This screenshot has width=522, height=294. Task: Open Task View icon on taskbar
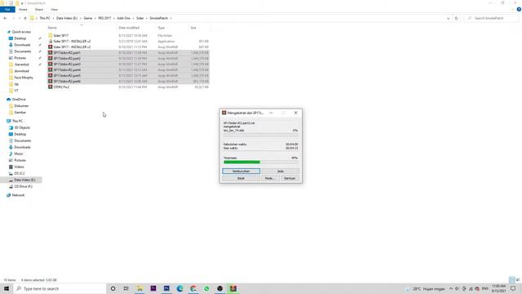[126, 288]
